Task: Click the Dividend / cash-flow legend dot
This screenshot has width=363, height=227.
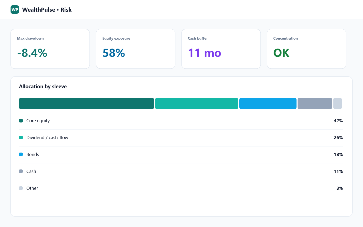Action: click(21, 138)
